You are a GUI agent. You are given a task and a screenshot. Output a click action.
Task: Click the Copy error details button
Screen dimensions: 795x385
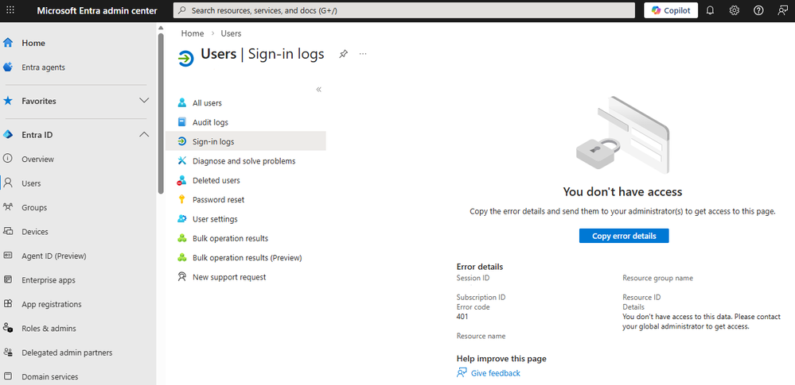coord(624,236)
